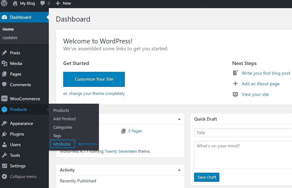
Task: Follow the change your theme completely link
Action: pos(97,93)
